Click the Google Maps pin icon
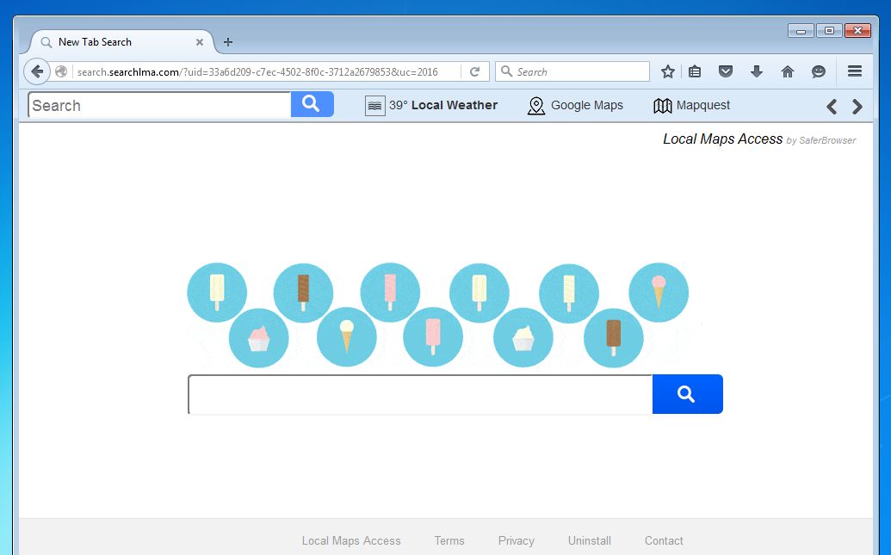The image size is (891, 555). [536, 106]
